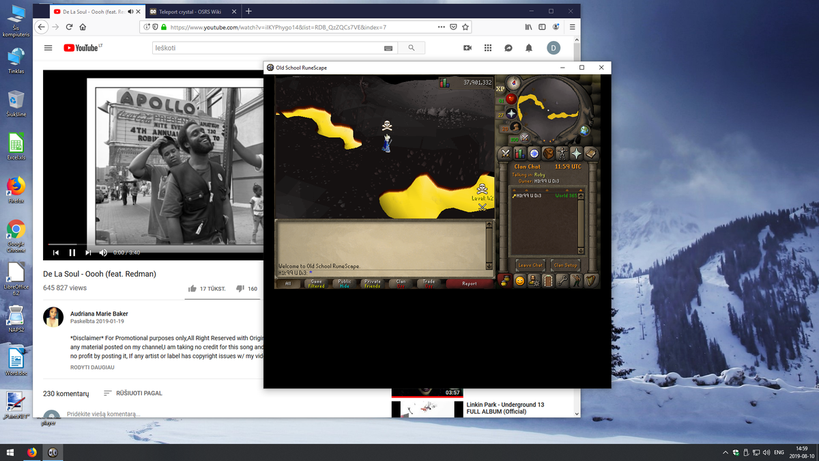Open the YouTube hamburger guide menu
The width and height of the screenshot is (819, 461).
48,48
